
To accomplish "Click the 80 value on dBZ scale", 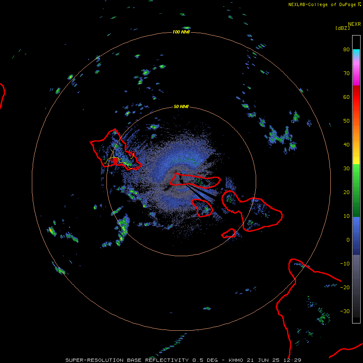I will [x=346, y=49].
